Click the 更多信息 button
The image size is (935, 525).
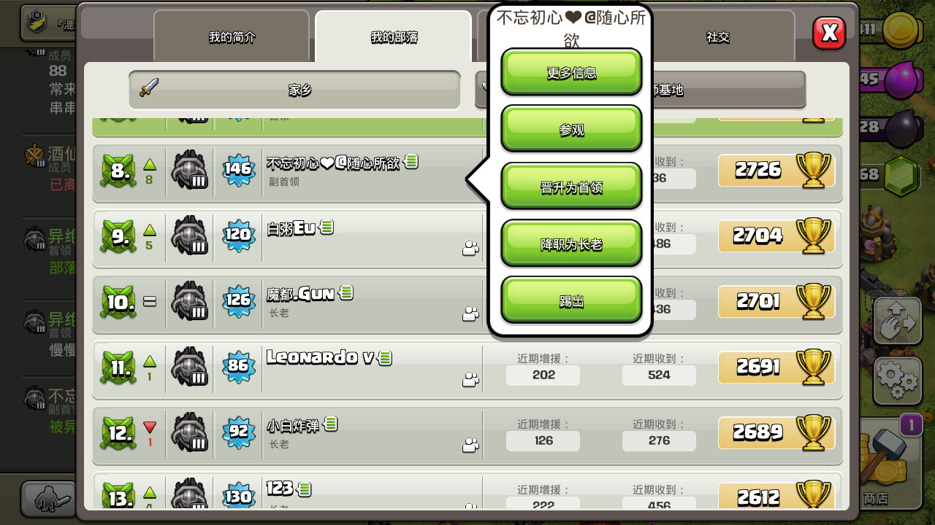tap(571, 72)
